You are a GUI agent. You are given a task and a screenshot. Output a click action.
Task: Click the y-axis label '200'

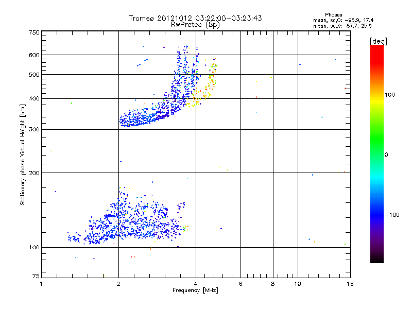click(34, 173)
